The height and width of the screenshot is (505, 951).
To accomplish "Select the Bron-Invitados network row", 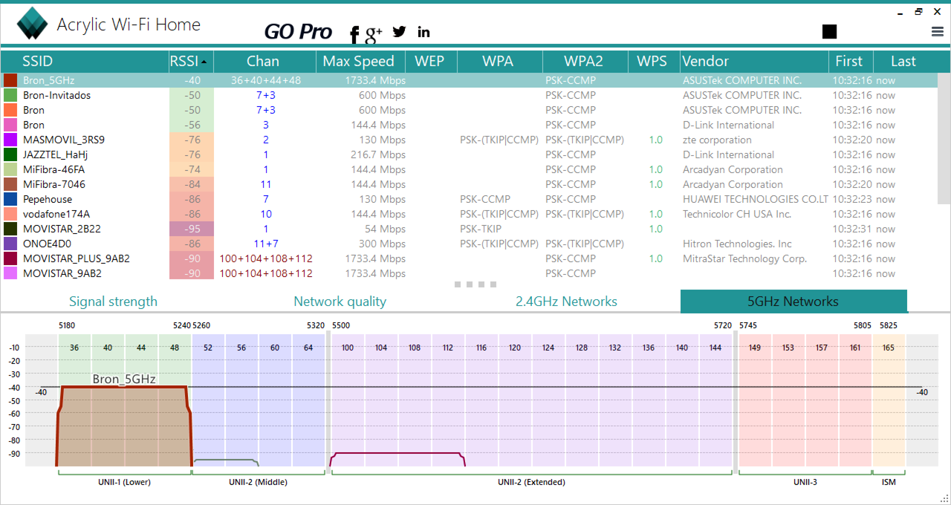I will (x=470, y=95).
